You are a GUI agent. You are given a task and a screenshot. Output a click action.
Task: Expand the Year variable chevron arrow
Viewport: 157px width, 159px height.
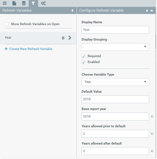pos(70,38)
